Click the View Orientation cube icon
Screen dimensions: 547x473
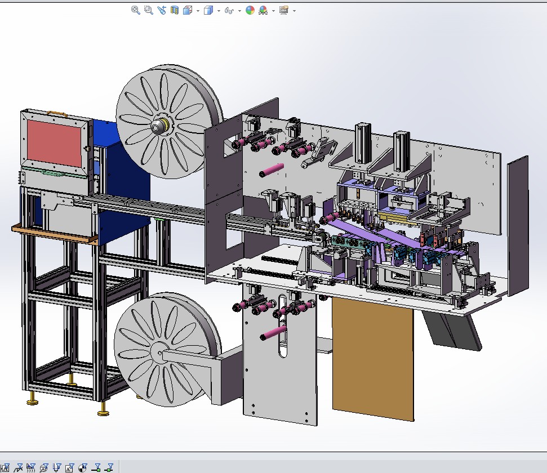188,10
